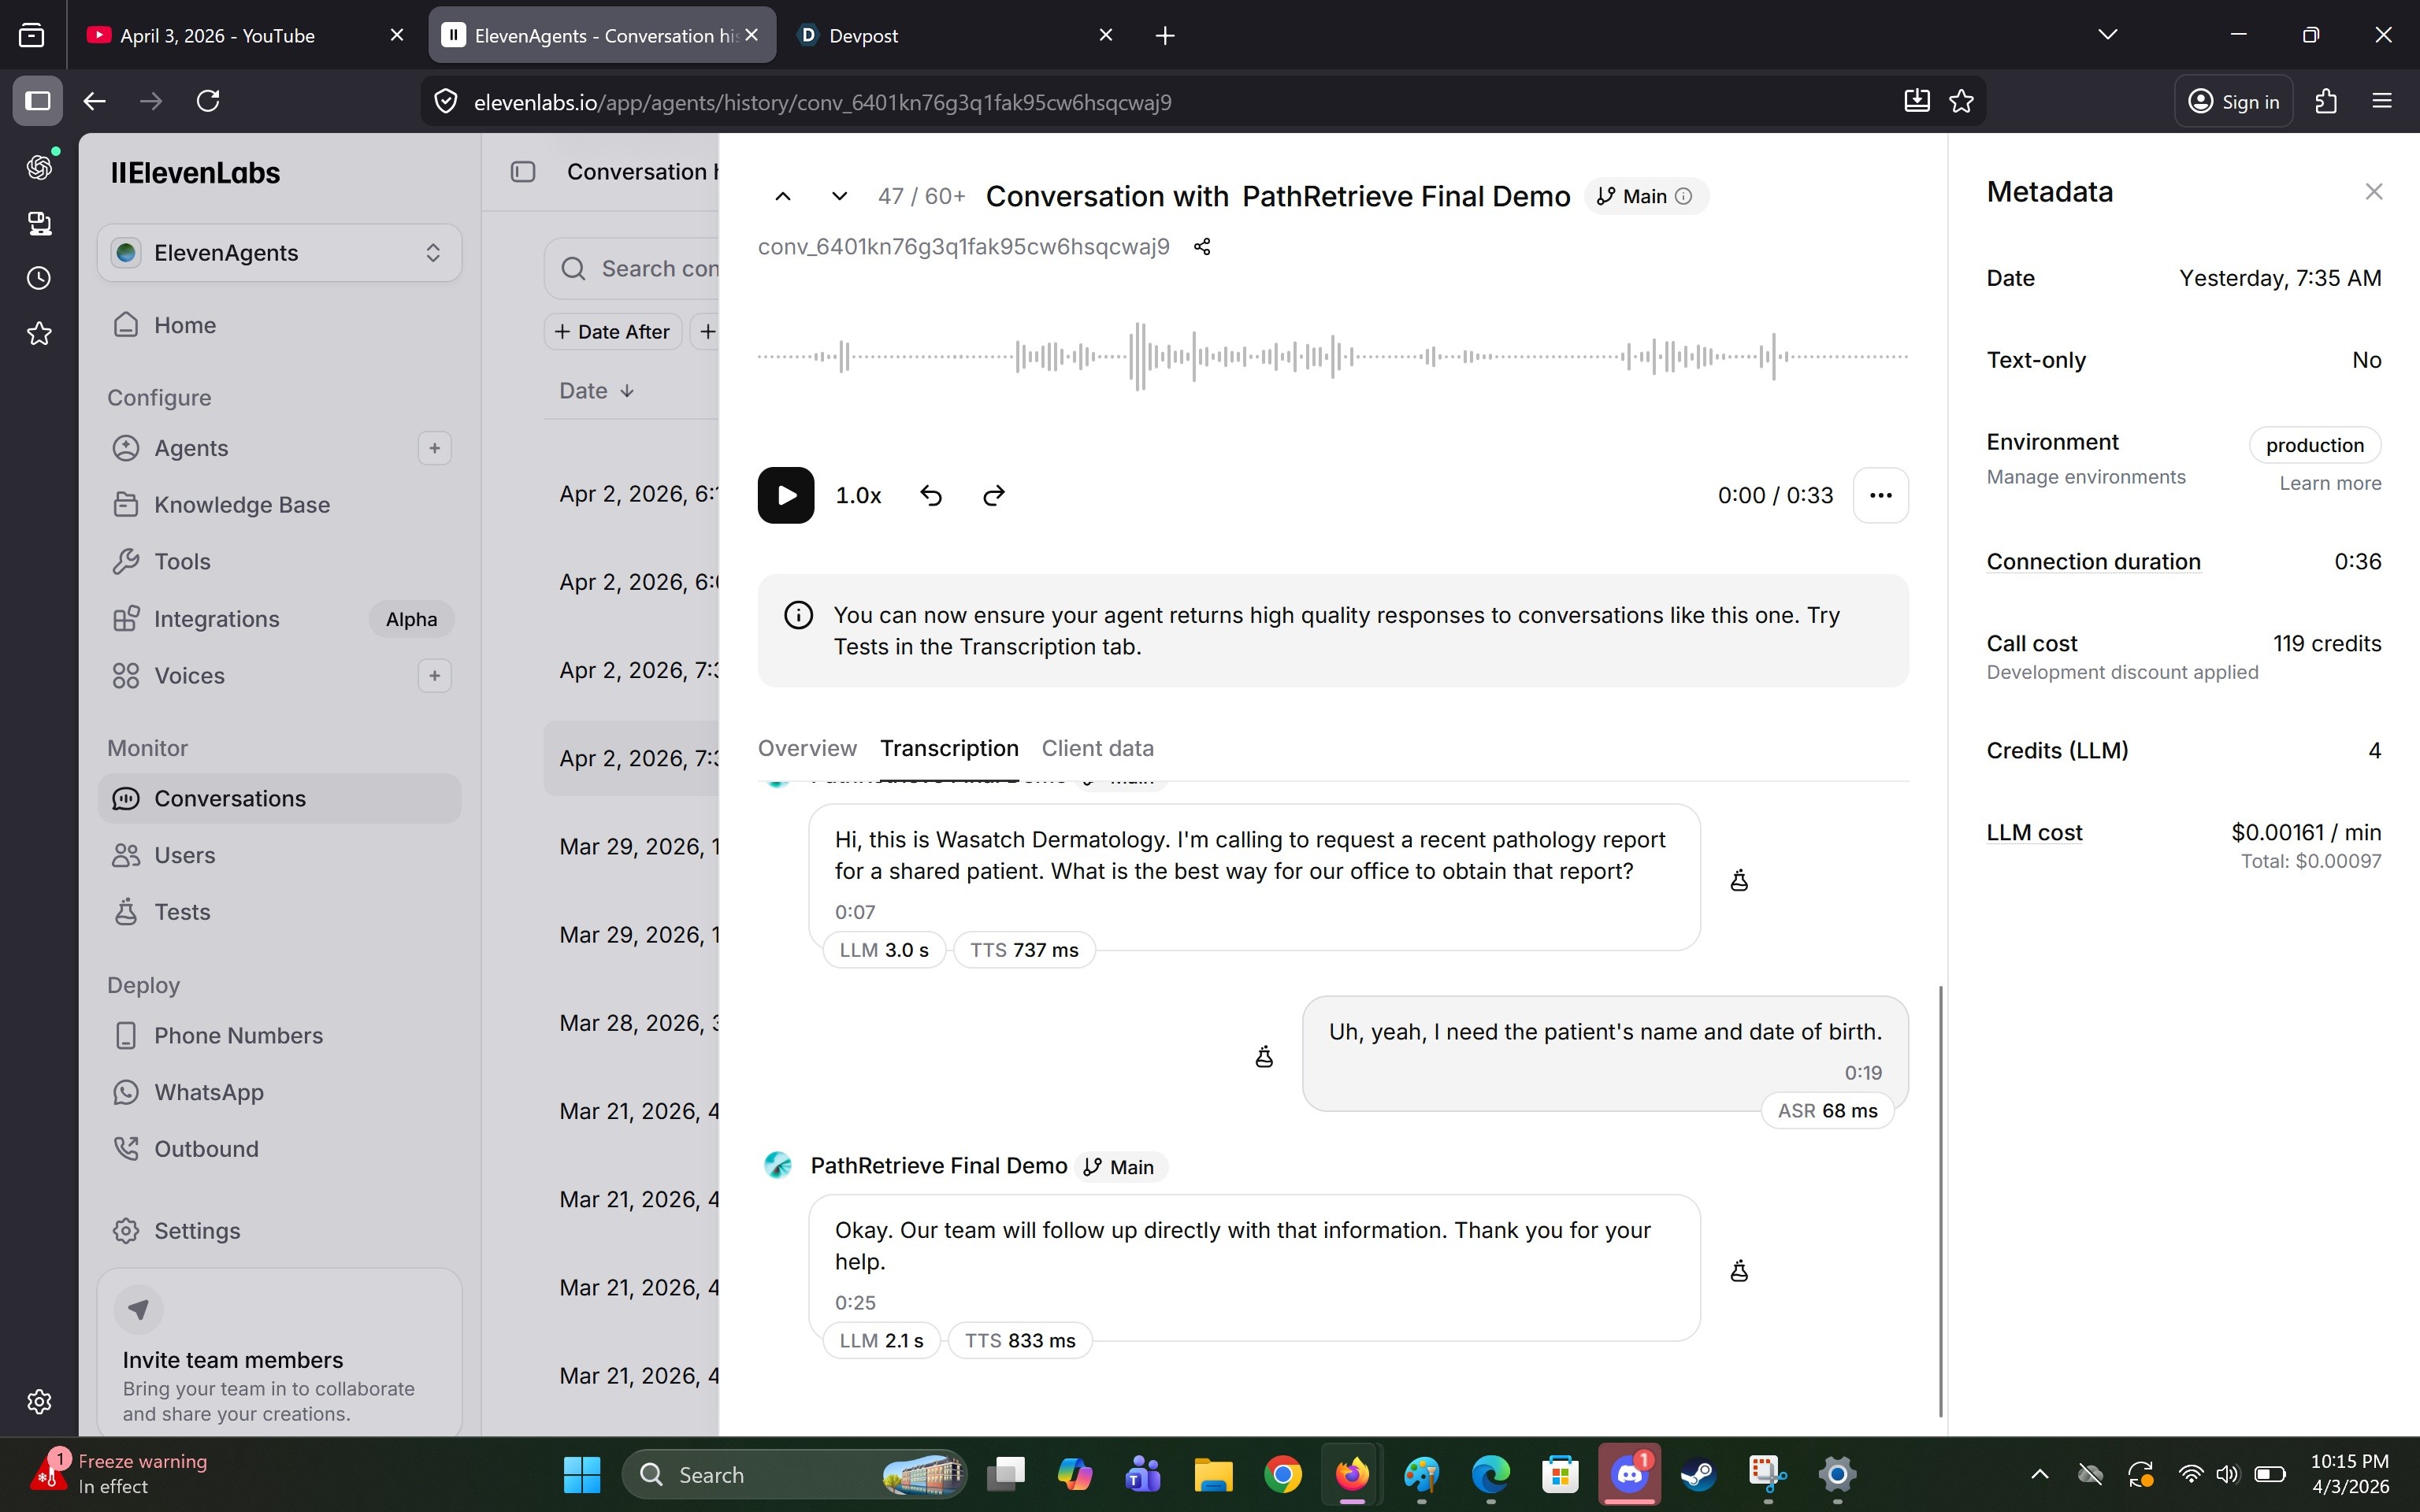Play the conversation audio recording

click(x=785, y=495)
